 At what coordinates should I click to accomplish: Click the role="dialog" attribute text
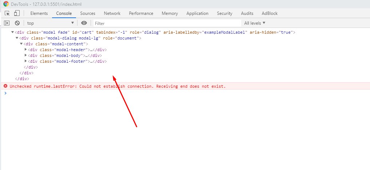click(146, 33)
